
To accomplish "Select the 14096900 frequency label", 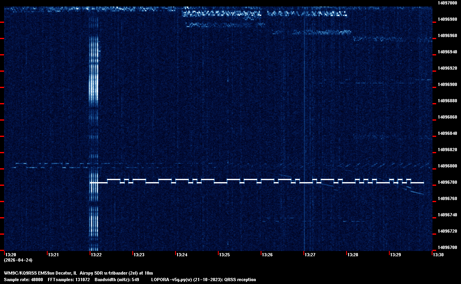I will tap(447, 84).
